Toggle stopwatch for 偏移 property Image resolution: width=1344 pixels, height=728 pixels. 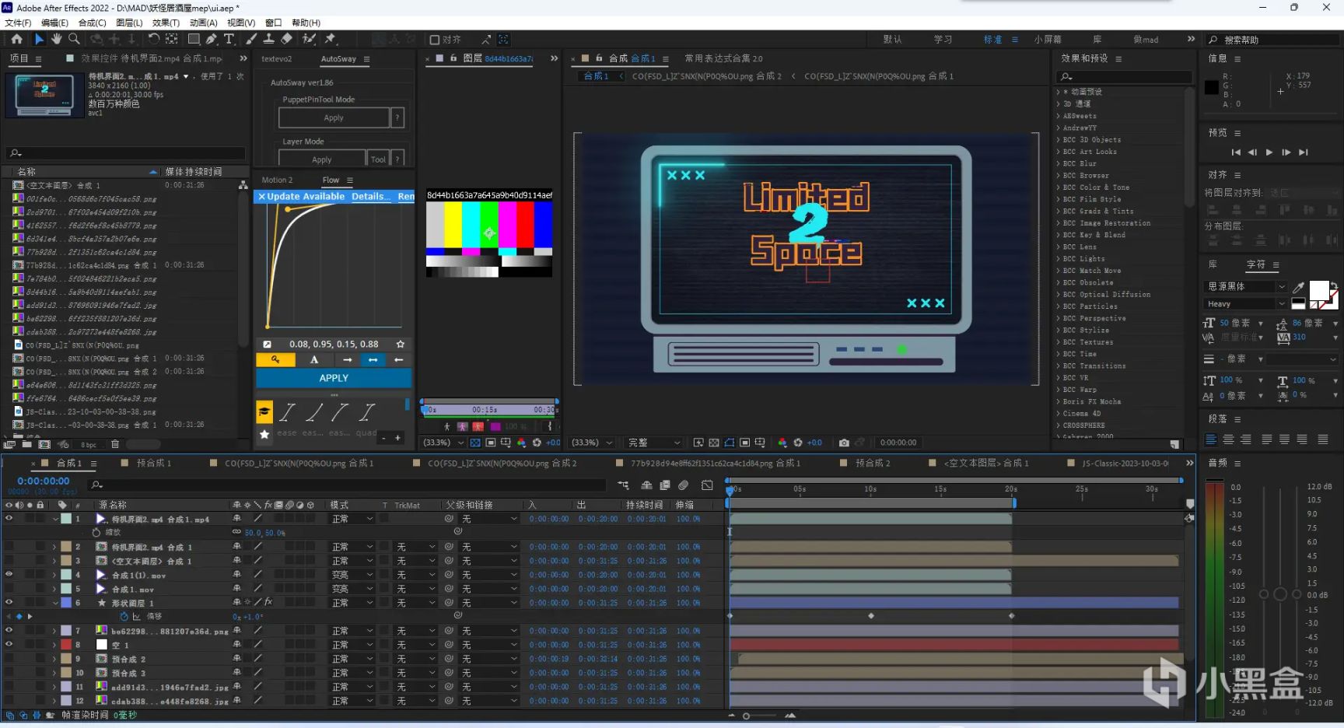[x=124, y=616]
